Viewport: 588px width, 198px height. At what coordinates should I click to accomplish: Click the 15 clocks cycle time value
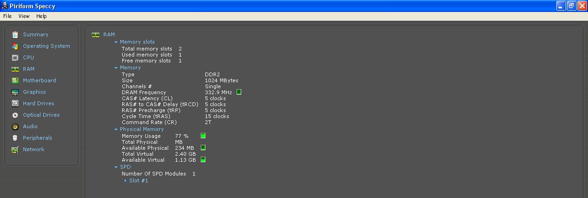217,116
